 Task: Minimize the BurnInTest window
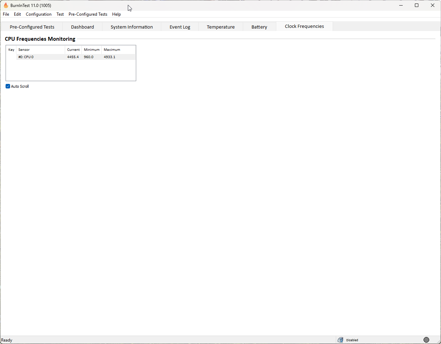(401, 5)
